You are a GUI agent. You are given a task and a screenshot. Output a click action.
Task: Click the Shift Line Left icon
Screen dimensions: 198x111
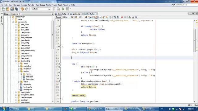point(114,17)
